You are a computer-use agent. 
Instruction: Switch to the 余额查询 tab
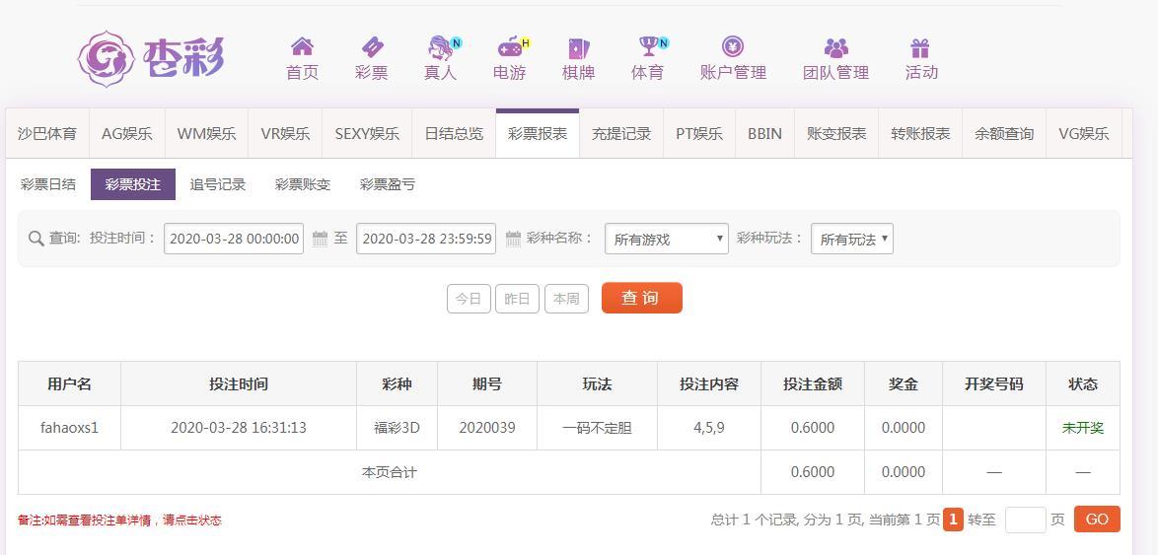click(x=1004, y=134)
